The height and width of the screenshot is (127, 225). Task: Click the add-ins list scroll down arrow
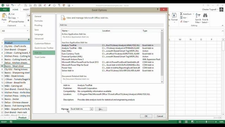(x=162, y=82)
